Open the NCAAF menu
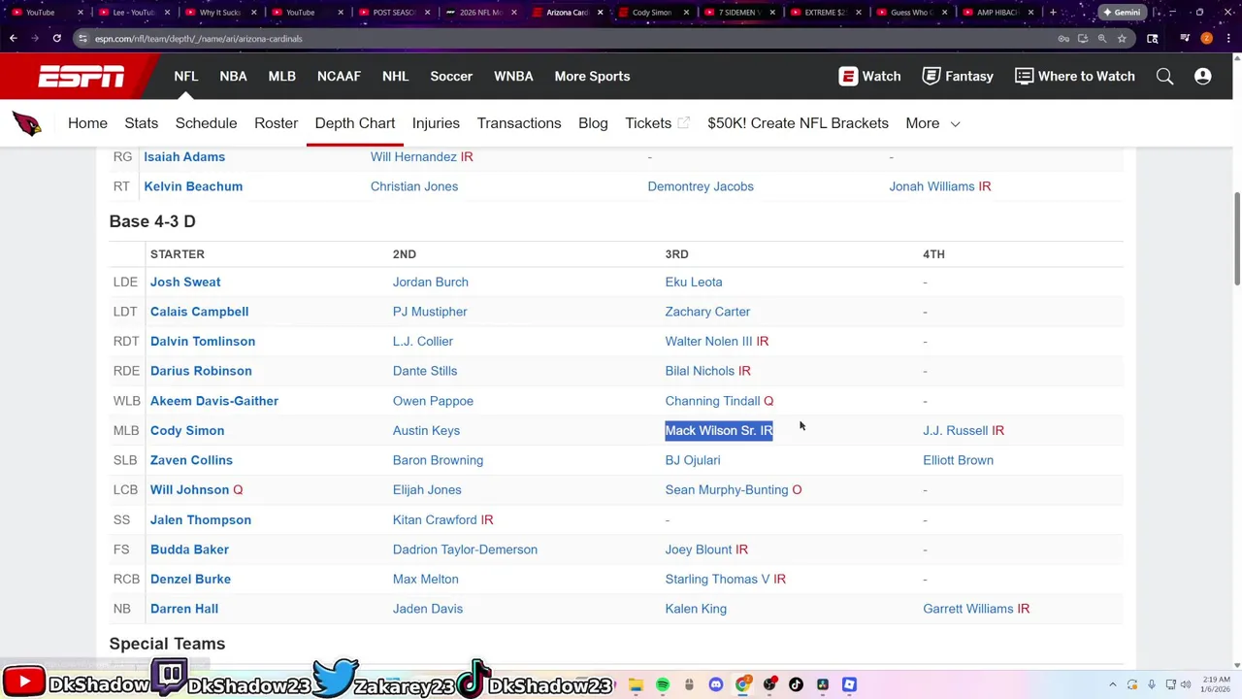1242x699 pixels. pos(339,77)
